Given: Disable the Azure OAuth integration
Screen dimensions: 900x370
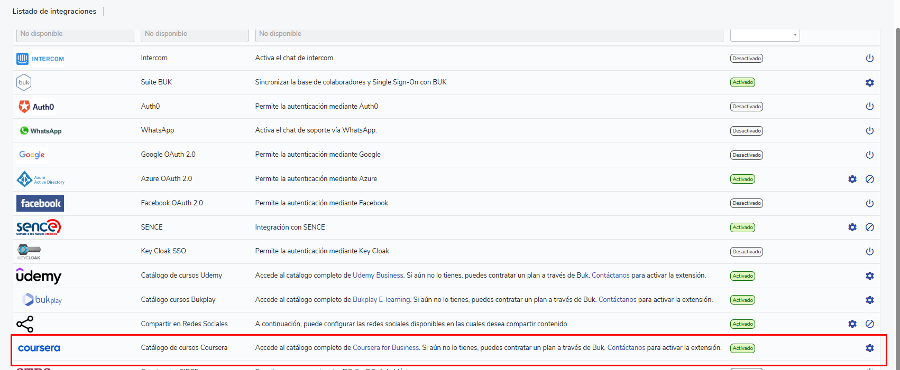Looking at the screenshot, I should (x=869, y=179).
